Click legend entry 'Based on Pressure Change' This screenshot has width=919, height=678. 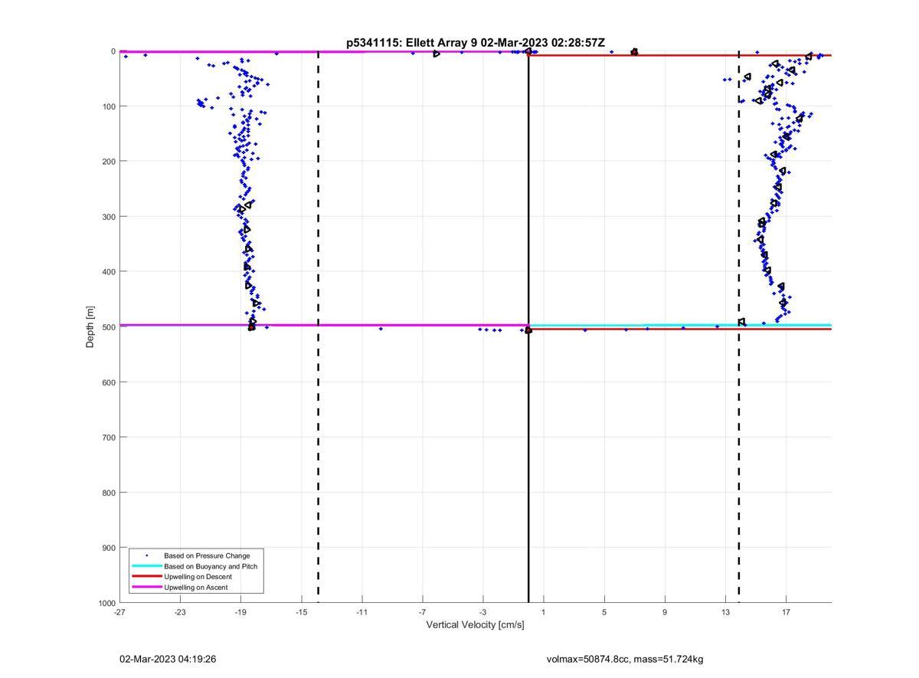coord(207,555)
